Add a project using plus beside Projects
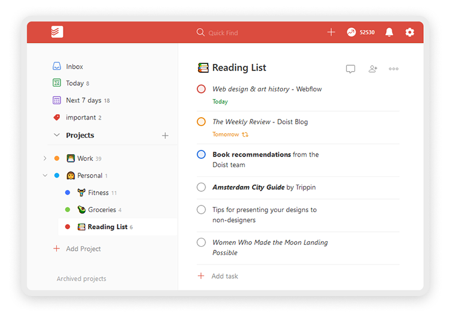The width and height of the screenshot is (449, 319). 165,136
